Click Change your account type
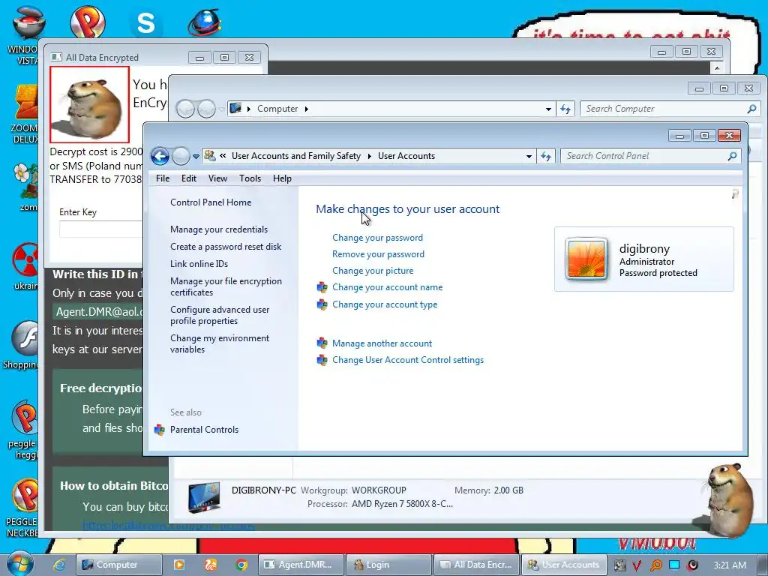The height and width of the screenshot is (576, 768). (x=385, y=304)
